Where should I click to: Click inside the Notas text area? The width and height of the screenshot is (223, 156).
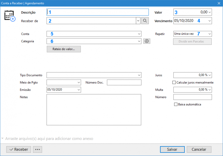[94, 110]
